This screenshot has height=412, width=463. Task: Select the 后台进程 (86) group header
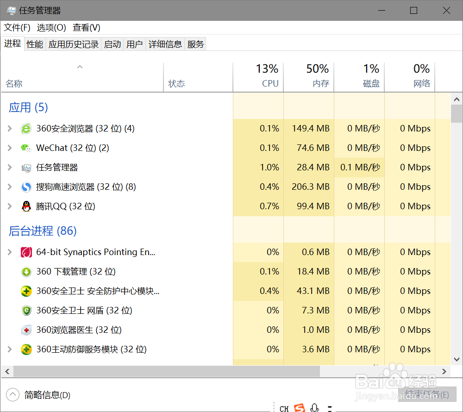43,231
